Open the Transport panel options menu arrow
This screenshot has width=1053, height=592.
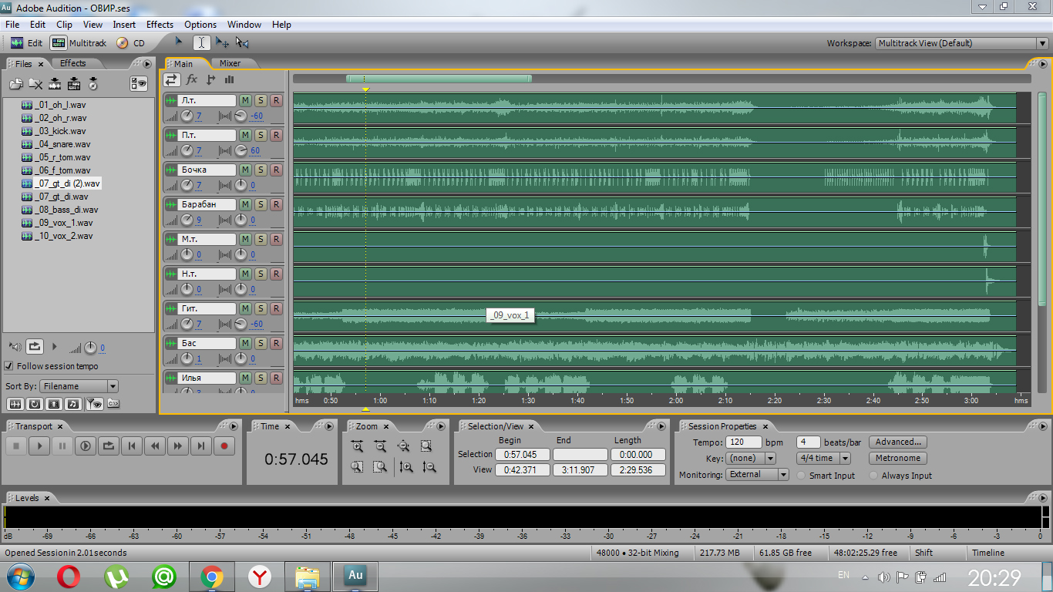point(234,426)
